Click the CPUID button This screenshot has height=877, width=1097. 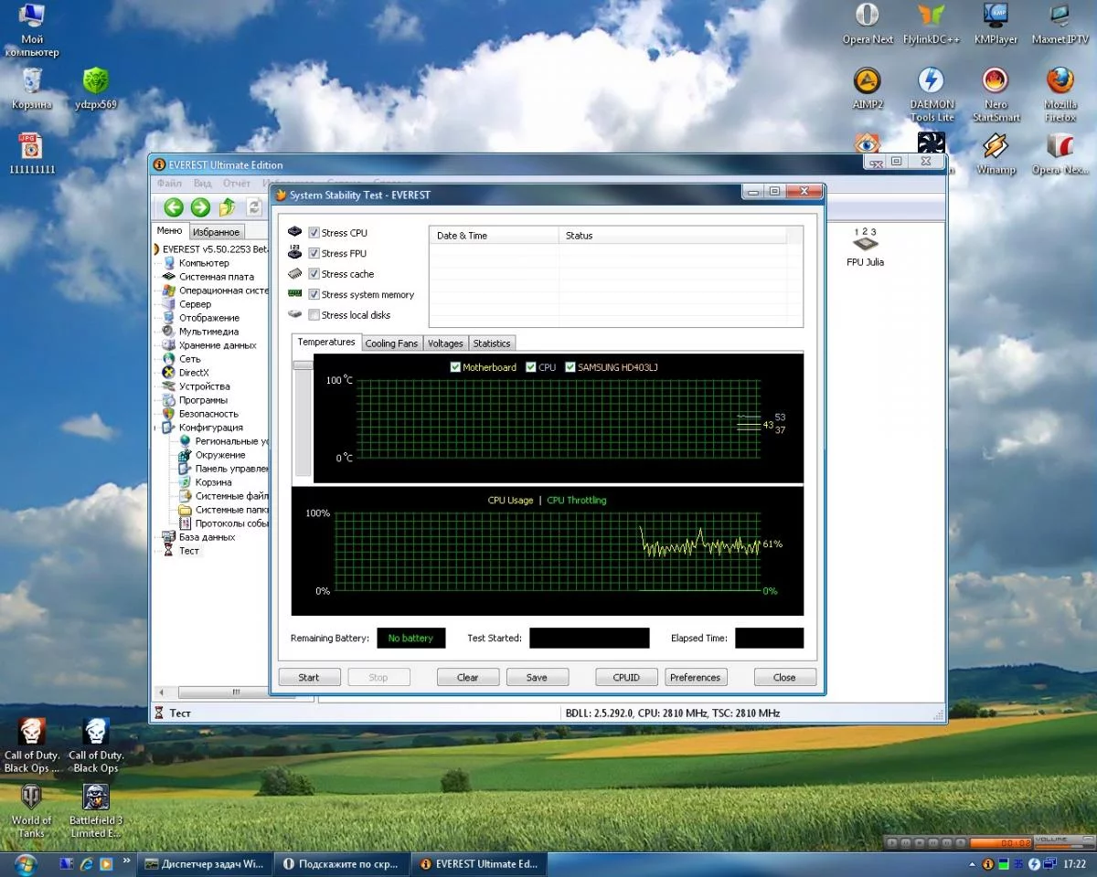[626, 677]
